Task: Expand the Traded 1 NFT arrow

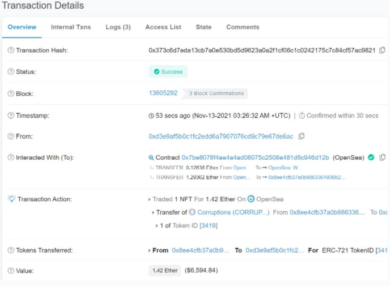Action: point(149,199)
